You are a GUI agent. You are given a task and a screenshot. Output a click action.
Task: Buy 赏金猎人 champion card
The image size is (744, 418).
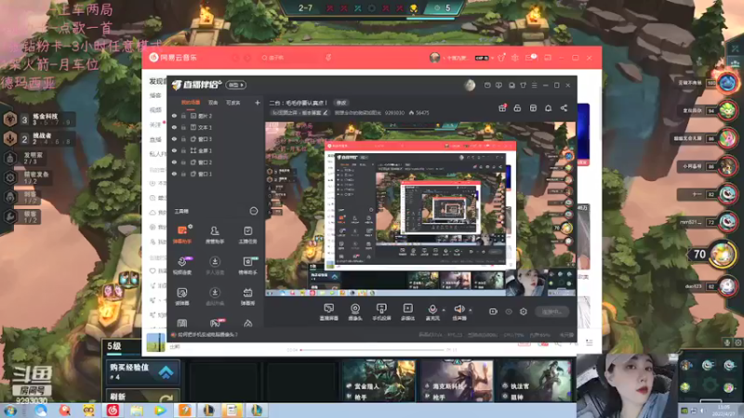tap(379, 381)
